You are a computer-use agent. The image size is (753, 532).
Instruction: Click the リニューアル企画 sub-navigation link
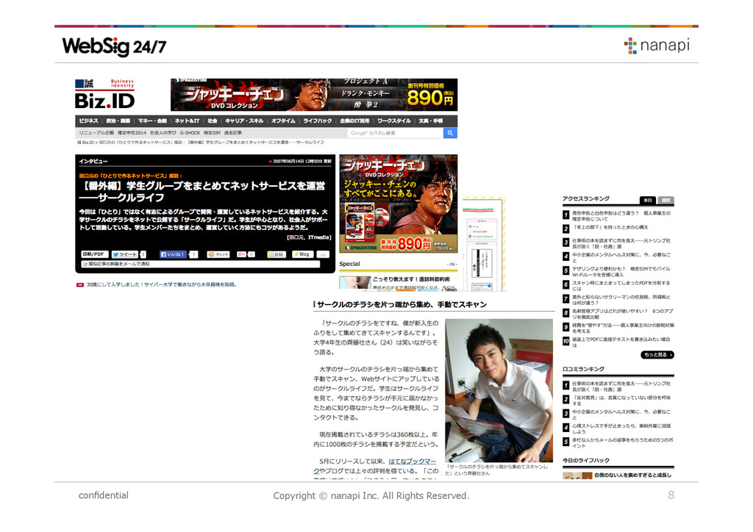point(96,133)
